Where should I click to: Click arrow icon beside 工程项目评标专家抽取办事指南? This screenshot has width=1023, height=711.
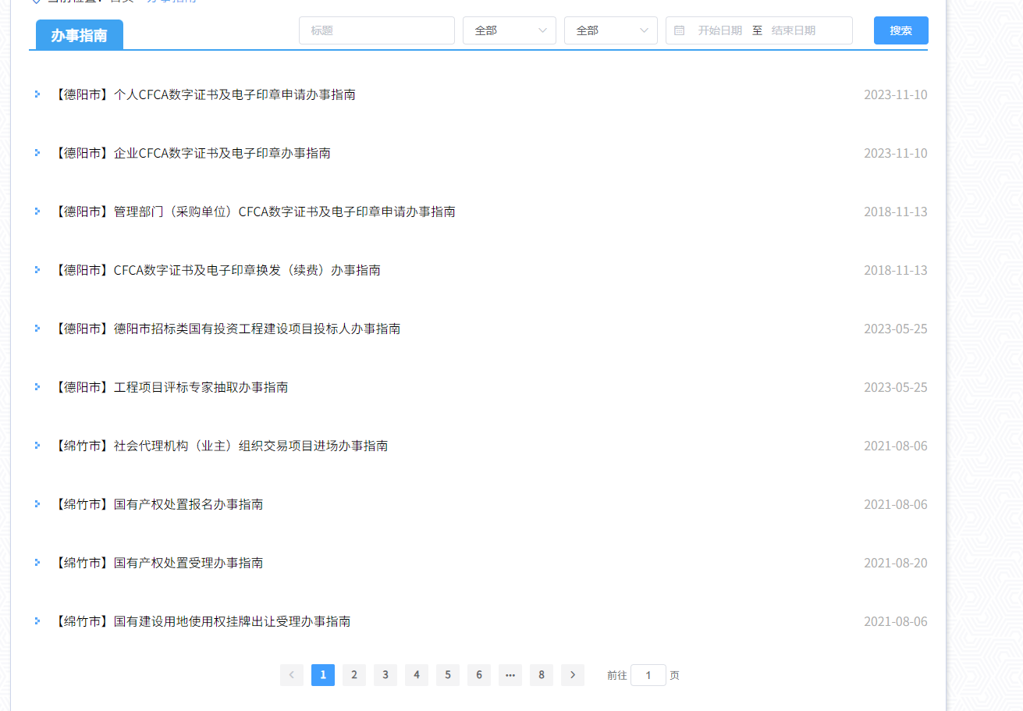coord(37,386)
